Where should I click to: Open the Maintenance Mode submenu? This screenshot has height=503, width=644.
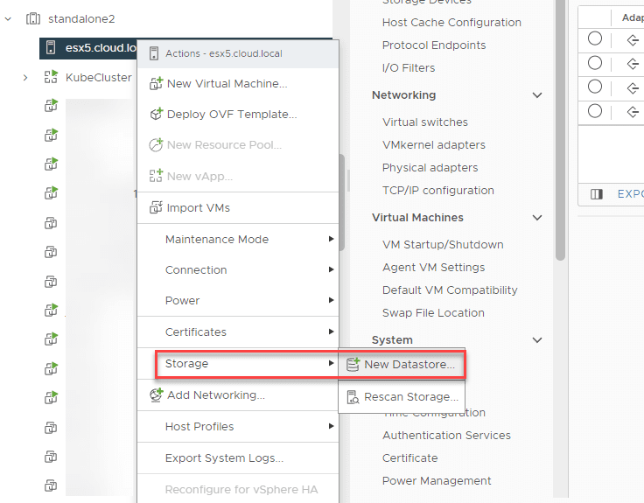pyautogui.click(x=217, y=239)
